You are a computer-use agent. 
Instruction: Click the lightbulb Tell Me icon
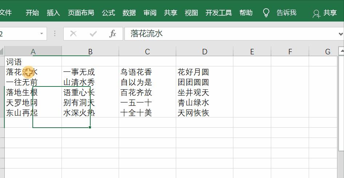266,13
